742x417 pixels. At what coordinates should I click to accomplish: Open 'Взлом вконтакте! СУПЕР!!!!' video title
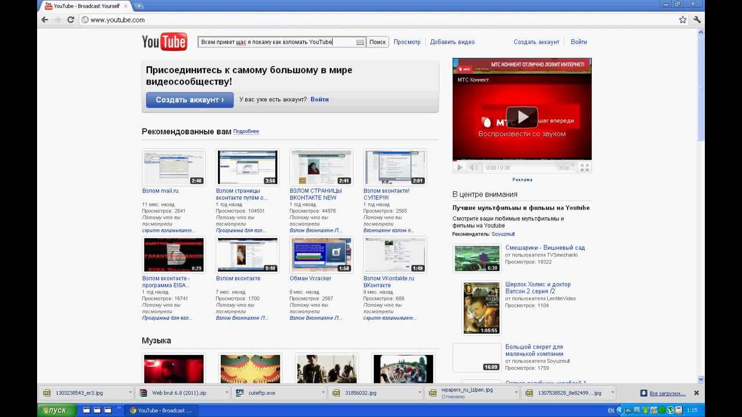(x=386, y=194)
